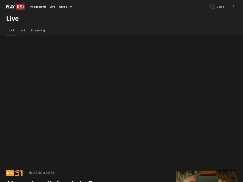The height and width of the screenshot is (182, 243).
Task: Click the black live video player area
Action: 122,101
